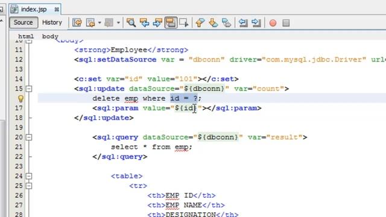Screen dimensions: 386x217
Task: Click the word delete on line 16
Action: [106, 98]
